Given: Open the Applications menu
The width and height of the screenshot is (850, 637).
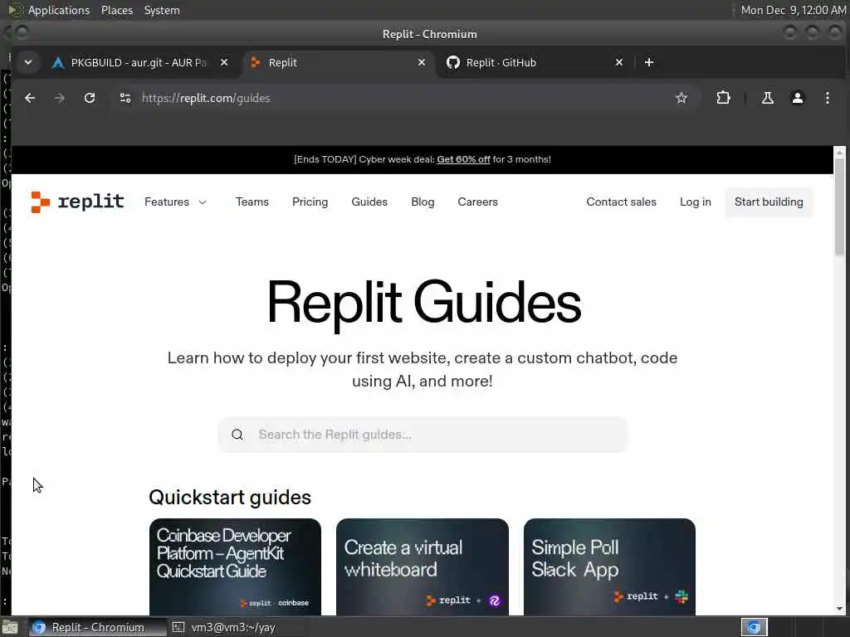Looking at the screenshot, I should click(59, 10).
